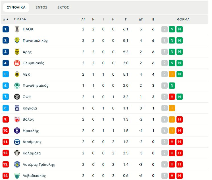Click Κηφισιά's grey question mark form badge

[x=165, y=108]
